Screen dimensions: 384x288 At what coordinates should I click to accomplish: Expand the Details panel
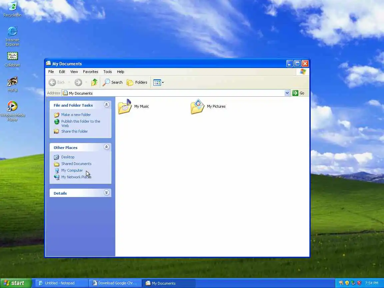coord(107,192)
